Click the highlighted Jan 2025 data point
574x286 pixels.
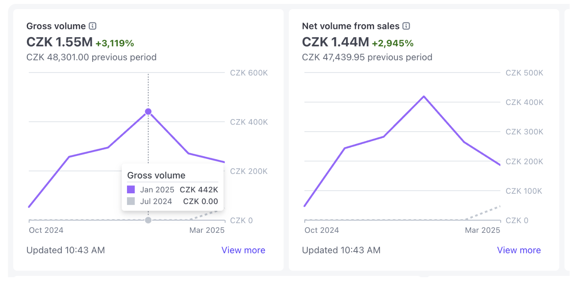[148, 112]
